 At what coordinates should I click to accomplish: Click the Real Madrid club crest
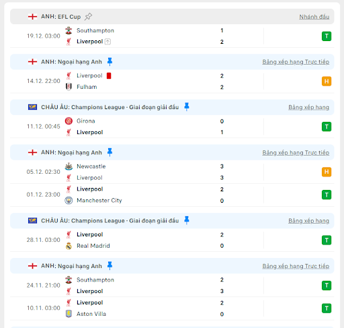69,246
